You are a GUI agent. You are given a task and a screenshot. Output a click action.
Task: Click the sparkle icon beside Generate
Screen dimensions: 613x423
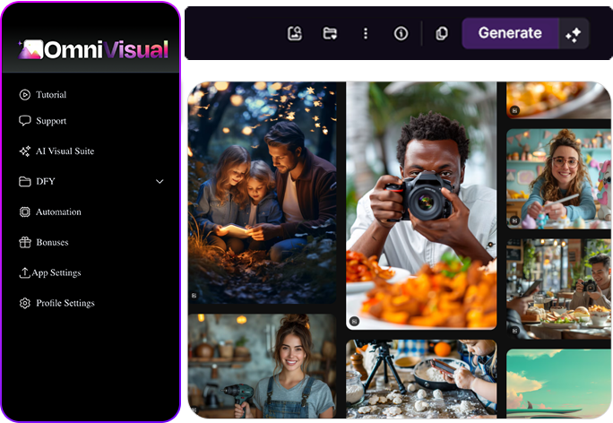(573, 34)
